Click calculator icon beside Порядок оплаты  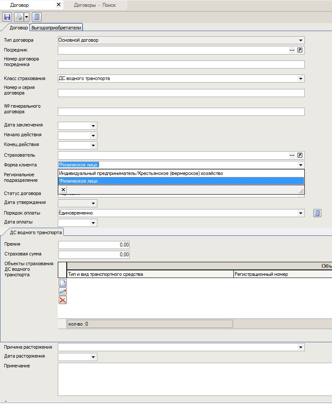coord(317,213)
